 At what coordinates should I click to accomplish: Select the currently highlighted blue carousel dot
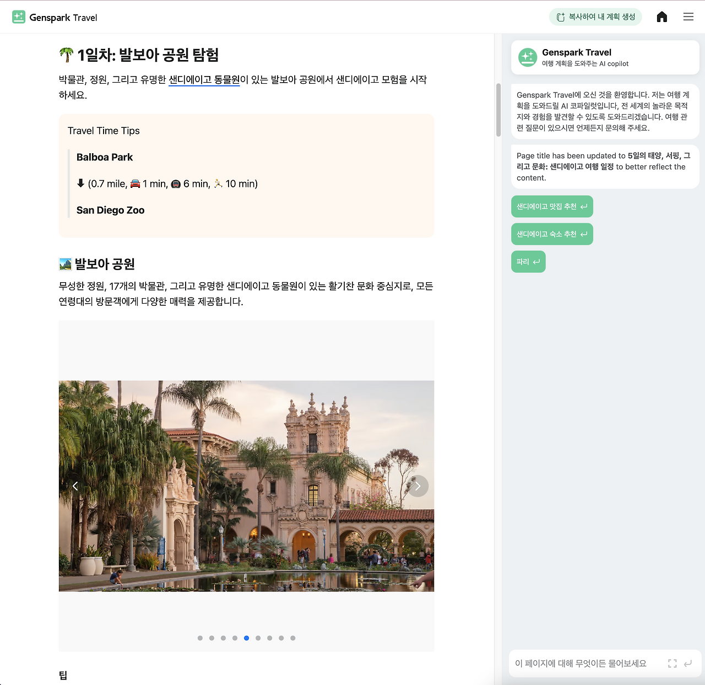click(x=246, y=638)
